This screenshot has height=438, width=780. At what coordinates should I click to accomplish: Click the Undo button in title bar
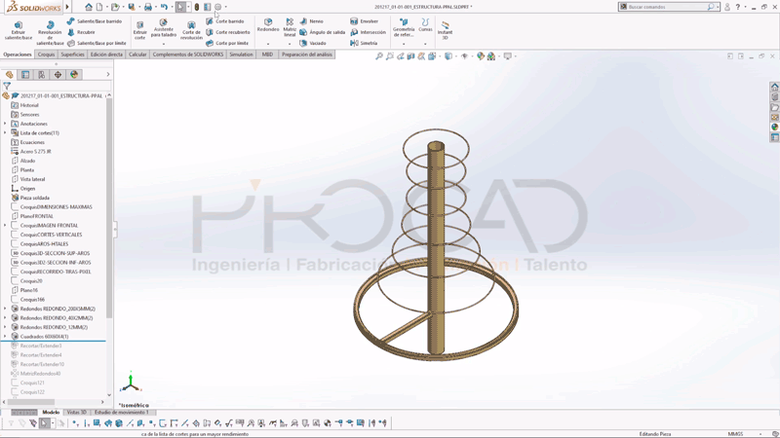point(164,7)
